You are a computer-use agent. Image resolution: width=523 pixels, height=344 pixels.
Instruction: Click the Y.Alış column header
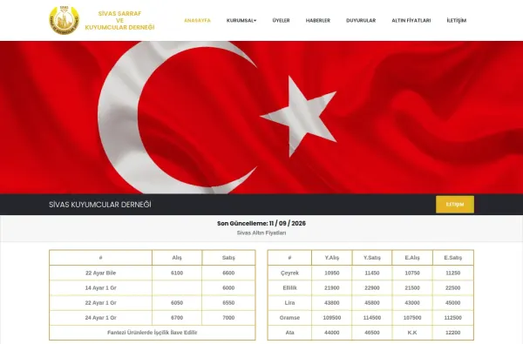pos(332,258)
